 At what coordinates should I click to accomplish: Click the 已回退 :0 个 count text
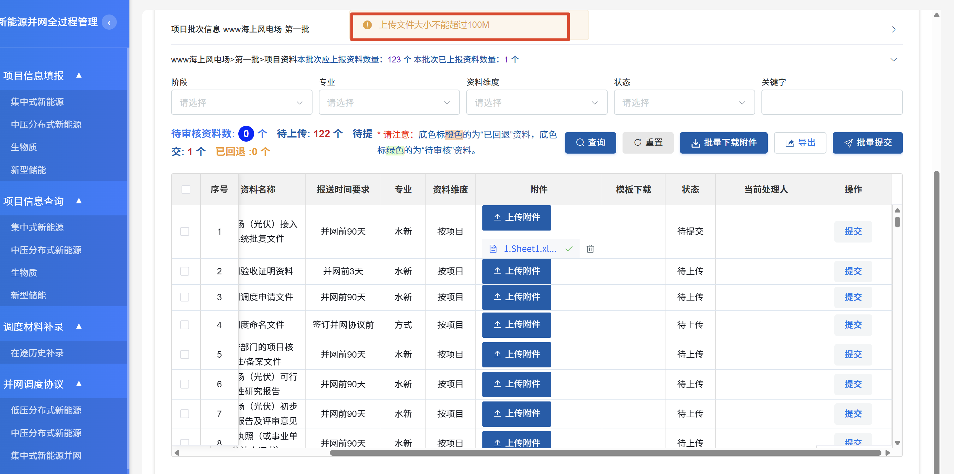(242, 151)
